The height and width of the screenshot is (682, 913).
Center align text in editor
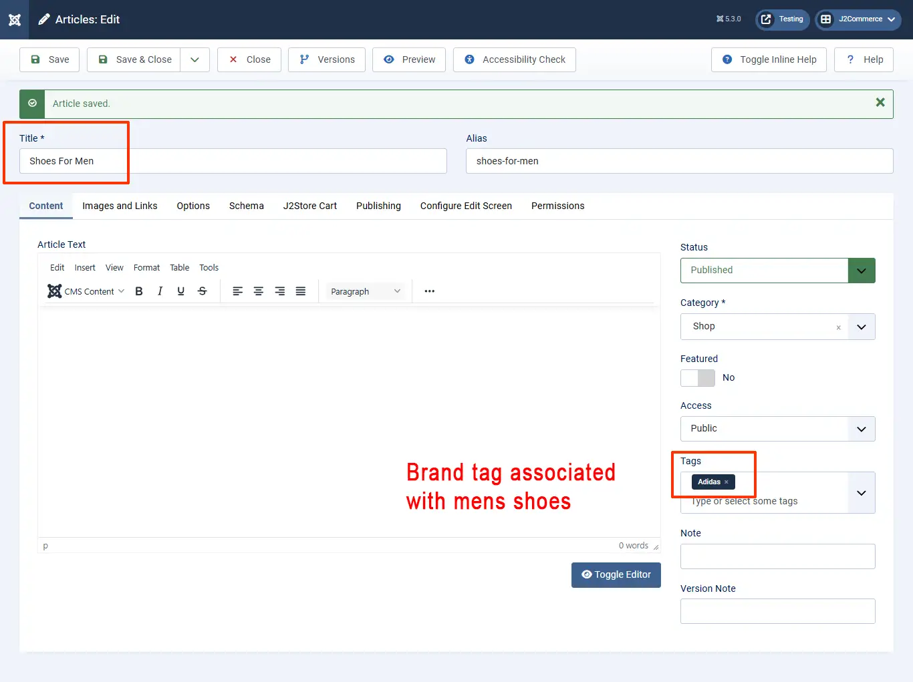pyautogui.click(x=259, y=291)
